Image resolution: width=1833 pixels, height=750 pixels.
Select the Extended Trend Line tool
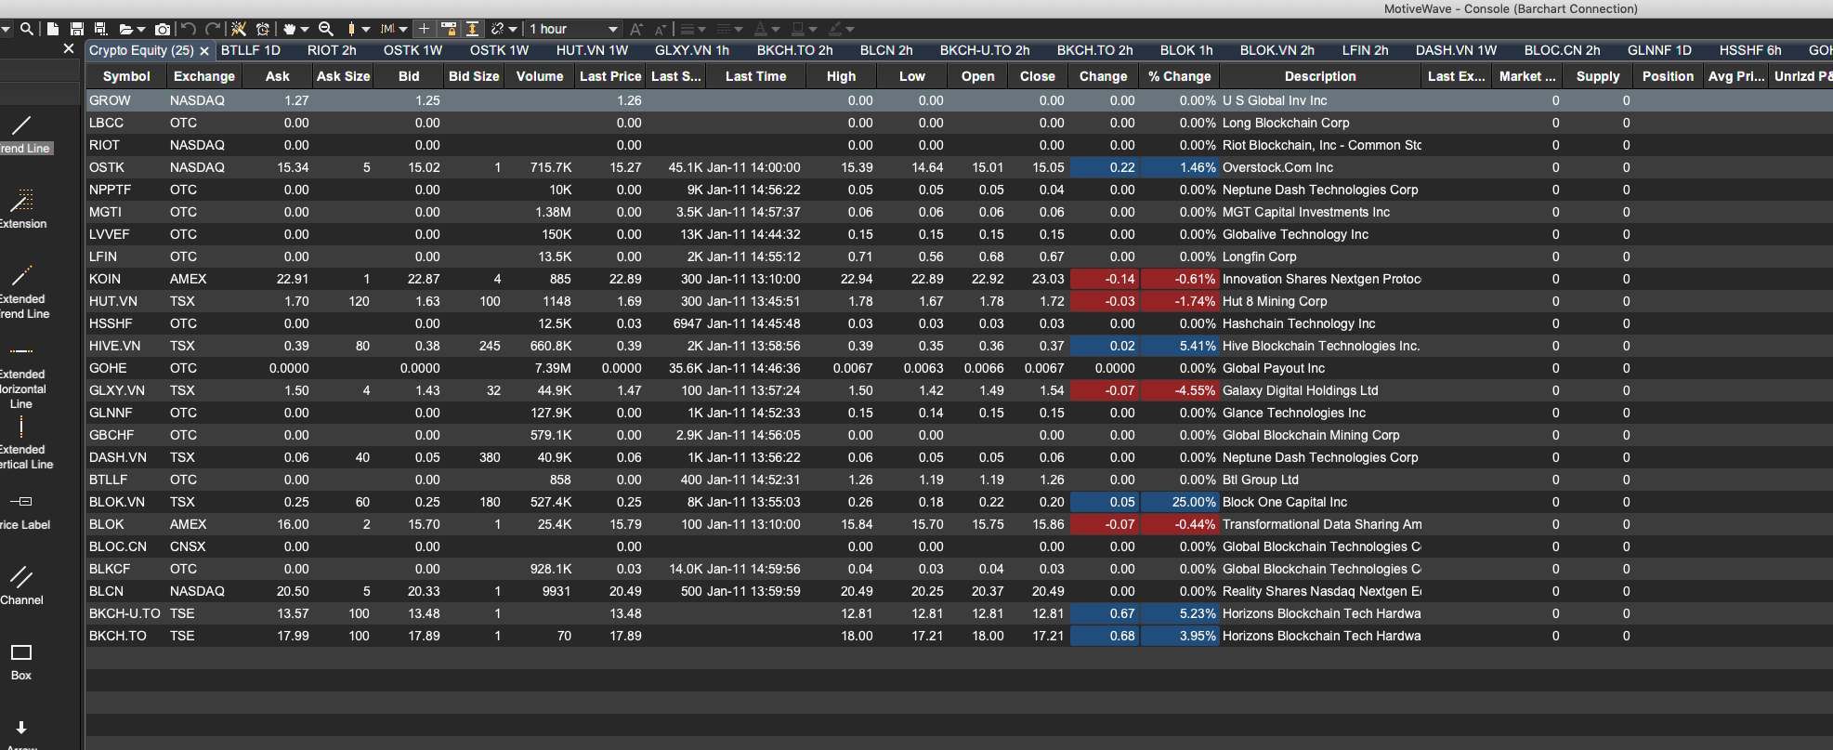click(23, 292)
